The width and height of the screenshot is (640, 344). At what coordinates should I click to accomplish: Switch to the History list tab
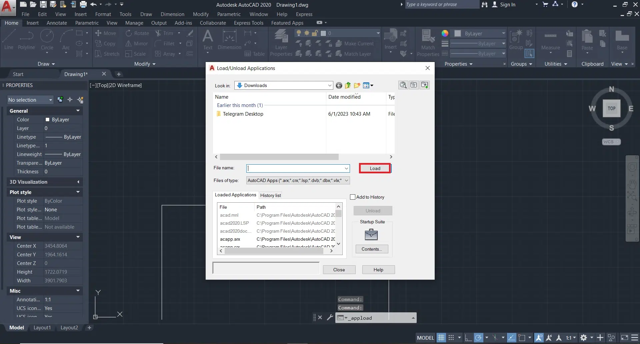pyautogui.click(x=270, y=195)
